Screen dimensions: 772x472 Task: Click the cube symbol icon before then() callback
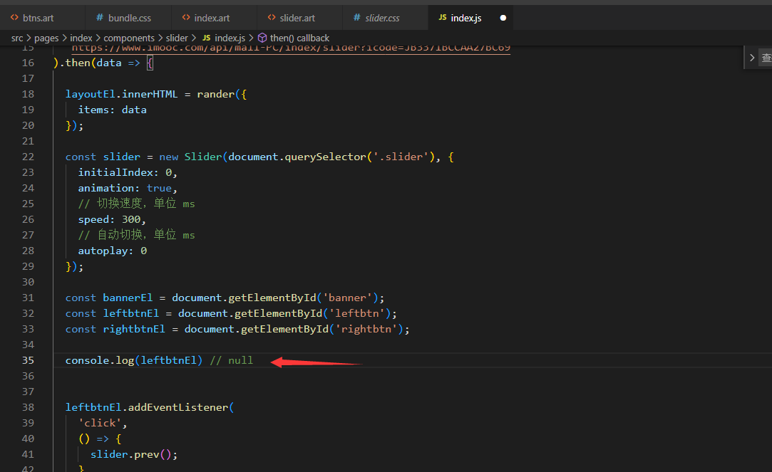[262, 38]
